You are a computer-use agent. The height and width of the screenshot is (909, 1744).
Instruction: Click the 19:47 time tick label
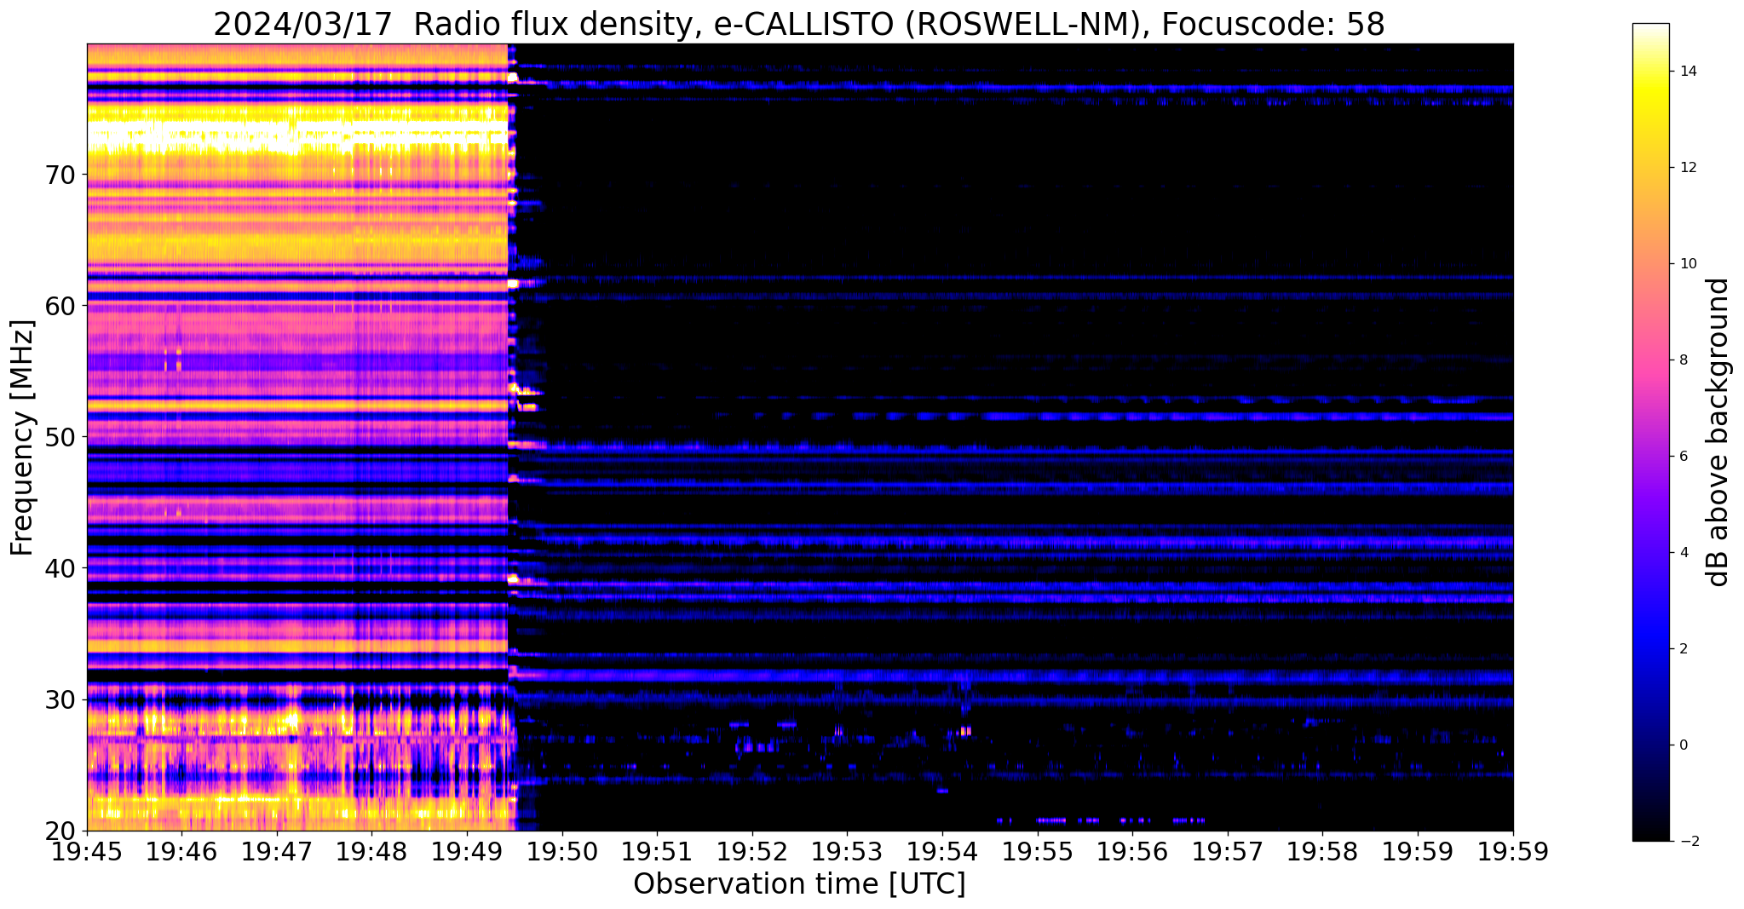pos(277,851)
